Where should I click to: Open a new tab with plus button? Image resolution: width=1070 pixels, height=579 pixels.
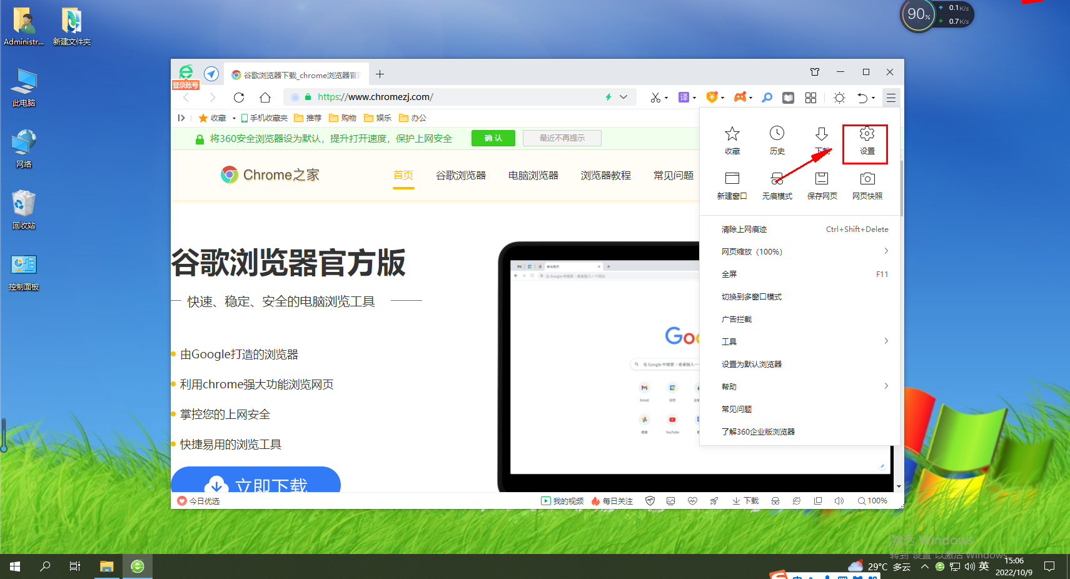380,74
